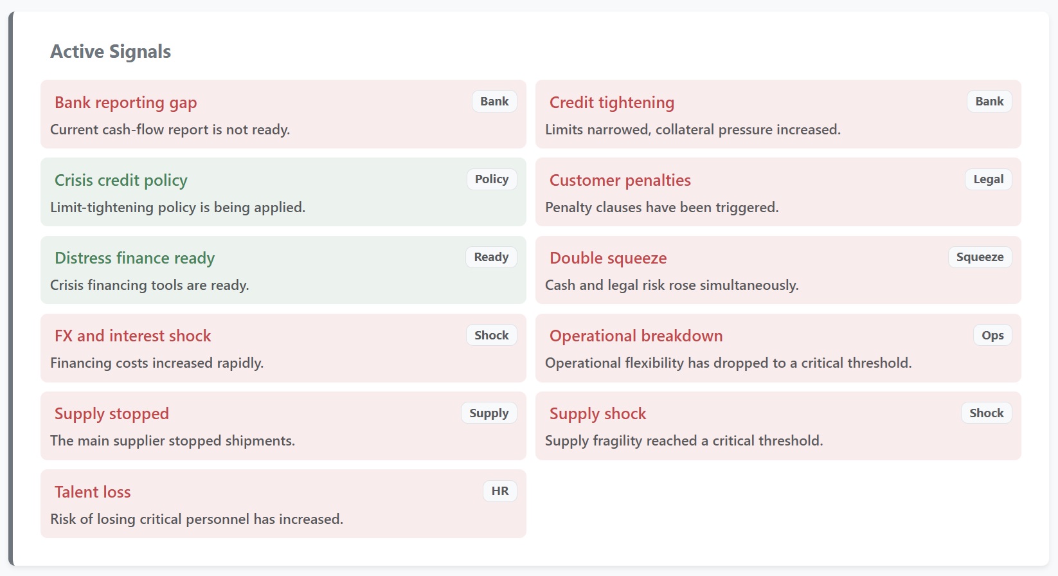Open the Supply stopped signal
The width and height of the screenshot is (1058, 576).
[x=111, y=414]
